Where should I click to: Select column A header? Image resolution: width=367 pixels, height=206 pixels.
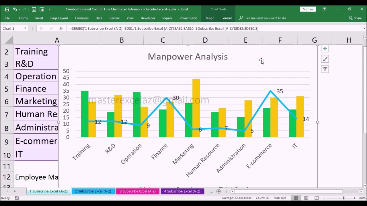tap(57, 40)
